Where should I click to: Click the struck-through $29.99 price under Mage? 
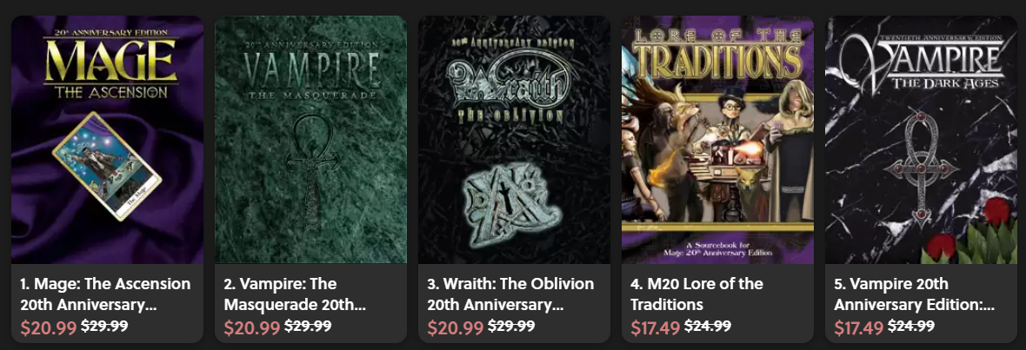pos(104,326)
